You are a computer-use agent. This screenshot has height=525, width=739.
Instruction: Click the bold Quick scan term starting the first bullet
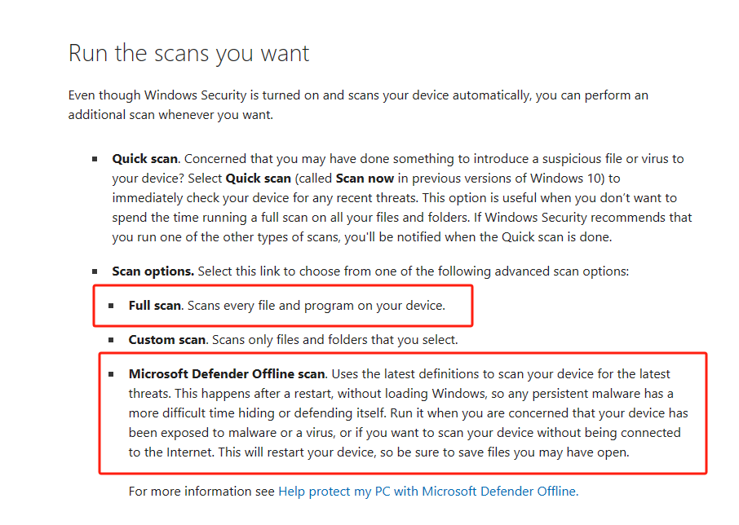(x=144, y=158)
